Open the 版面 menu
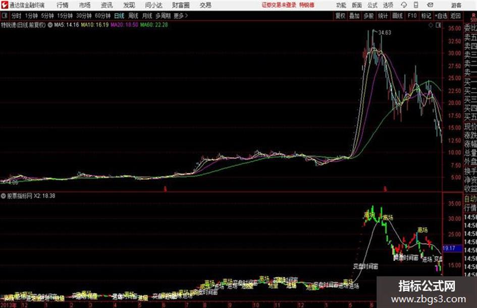Image resolution: width=477 pixels, height=308 pixels. pyautogui.click(x=356, y=5)
